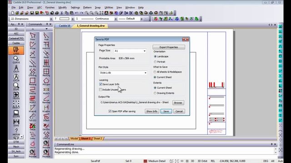Open the AEC menu
This screenshot has height=163, width=291.
(40, 8)
